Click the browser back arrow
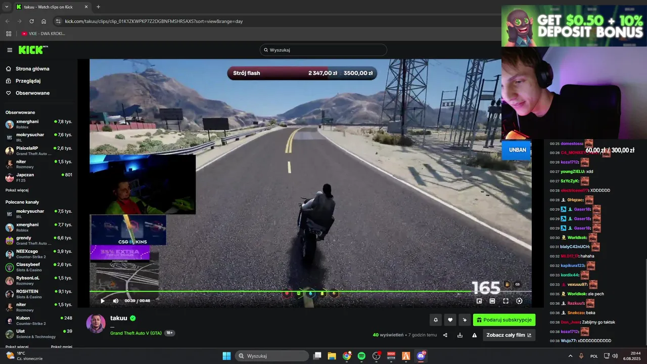Viewport: 647px width, 364px height. tap(7, 21)
